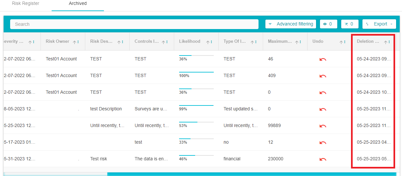Image resolution: width=402 pixels, height=176 pixels.
Task: Click sort arrow on Undo column header
Action: click(x=341, y=42)
